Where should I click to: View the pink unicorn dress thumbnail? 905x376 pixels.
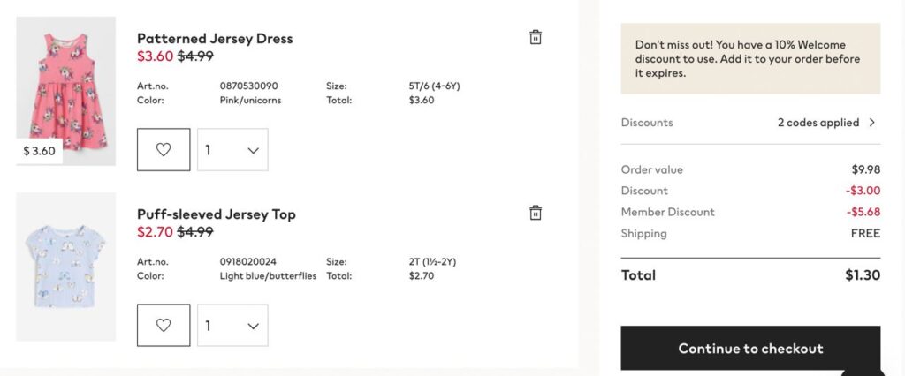tap(66, 84)
